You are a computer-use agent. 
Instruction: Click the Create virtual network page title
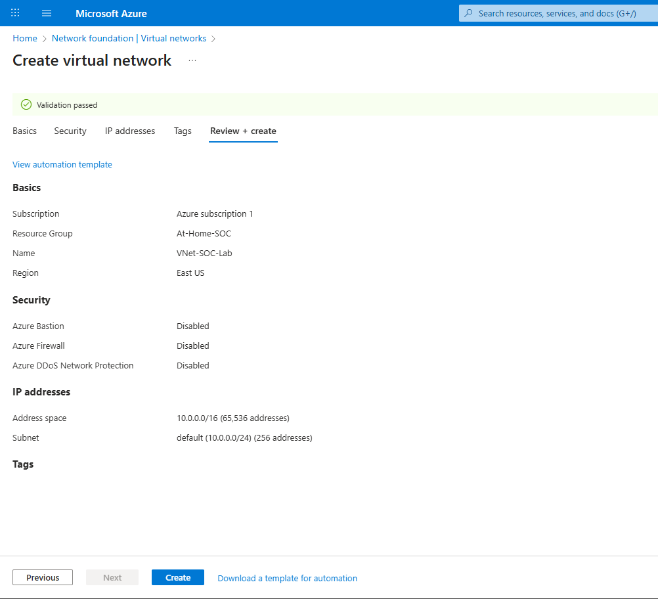tap(92, 60)
